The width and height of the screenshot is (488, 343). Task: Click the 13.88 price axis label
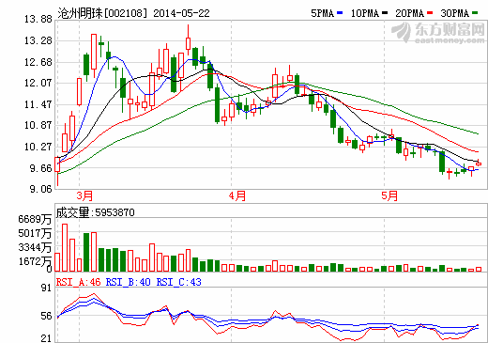pyautogui.click(x=38, y=20)
